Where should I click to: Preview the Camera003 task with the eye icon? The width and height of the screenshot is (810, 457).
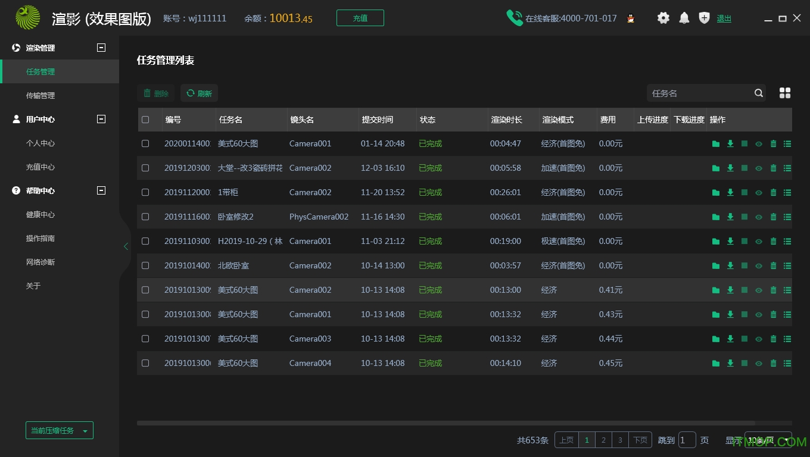tap(759, 339)
